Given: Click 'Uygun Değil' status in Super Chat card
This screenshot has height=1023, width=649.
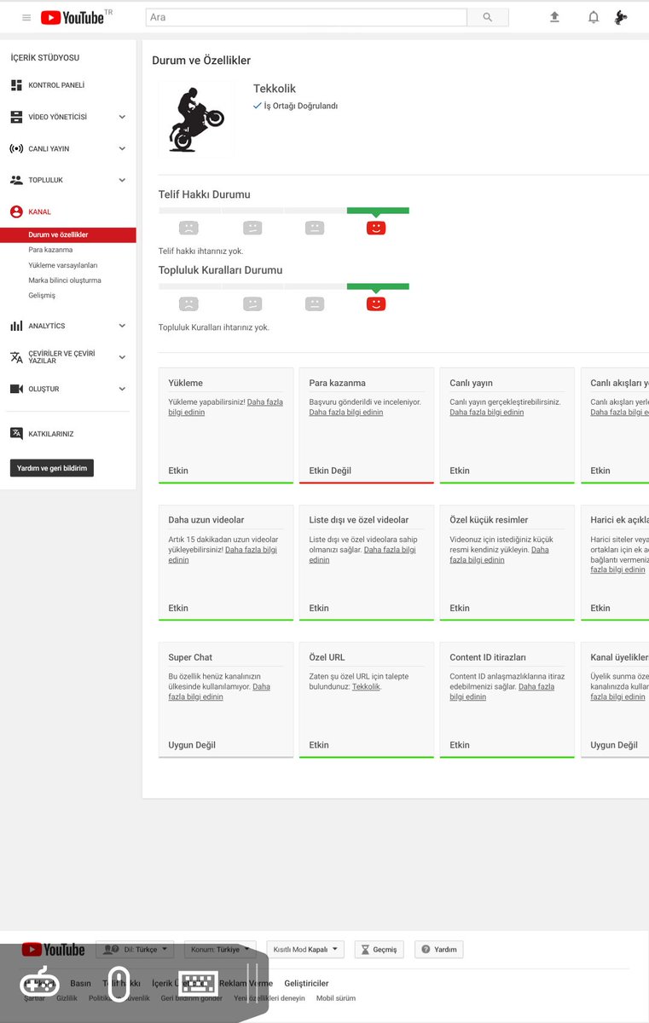Looking at the screenshot, I should tap(192, 745).
